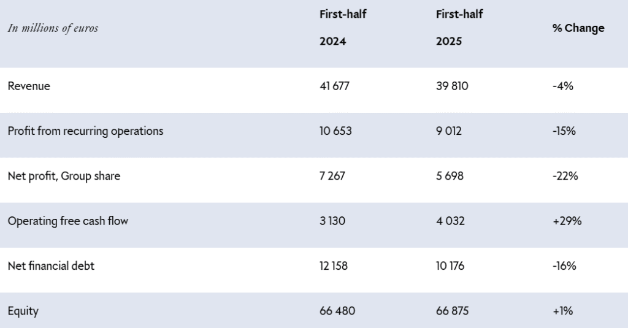Click the Net financial debt label
Image resolution: width=628 pixels, height=328 pixels.
(x=52, y=266)
